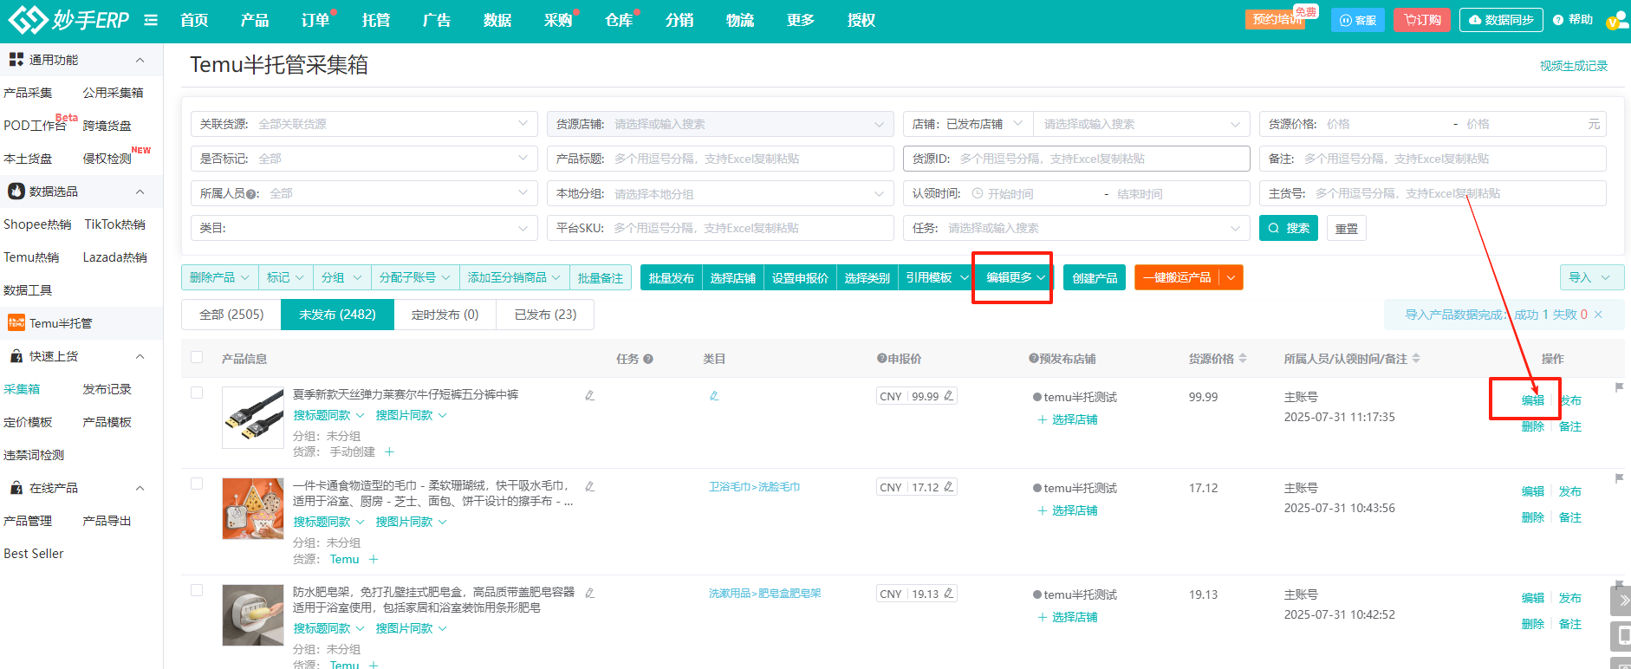Open the 货源店铺 dropdown

point(720,124)
